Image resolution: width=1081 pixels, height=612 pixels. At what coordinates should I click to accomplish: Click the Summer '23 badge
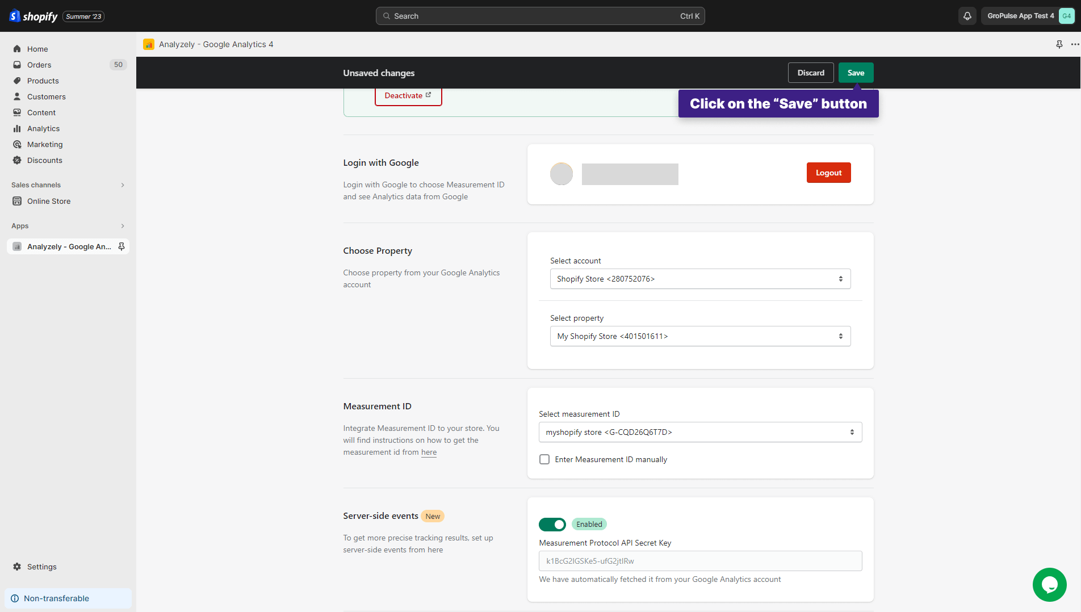[x=83, y=16]
